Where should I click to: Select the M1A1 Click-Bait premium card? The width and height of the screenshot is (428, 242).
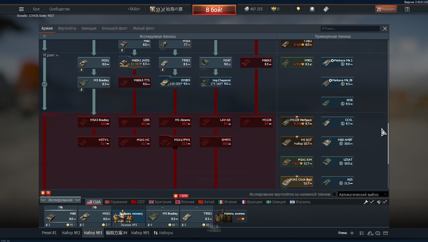click(297, 181)
